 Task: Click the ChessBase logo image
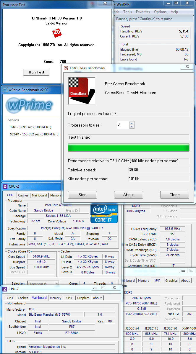point(82,91)
